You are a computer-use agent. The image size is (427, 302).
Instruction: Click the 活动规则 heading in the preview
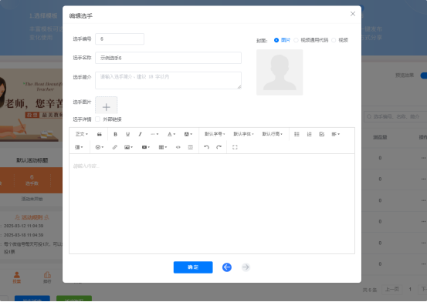[x=32, y=217]
